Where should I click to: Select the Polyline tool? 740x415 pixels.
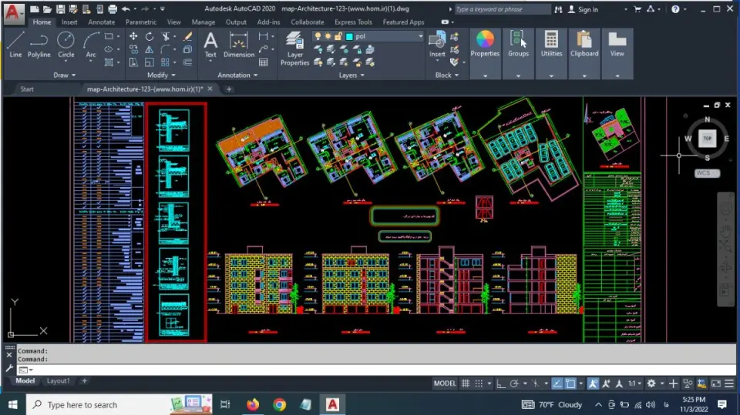coord(39,45)
